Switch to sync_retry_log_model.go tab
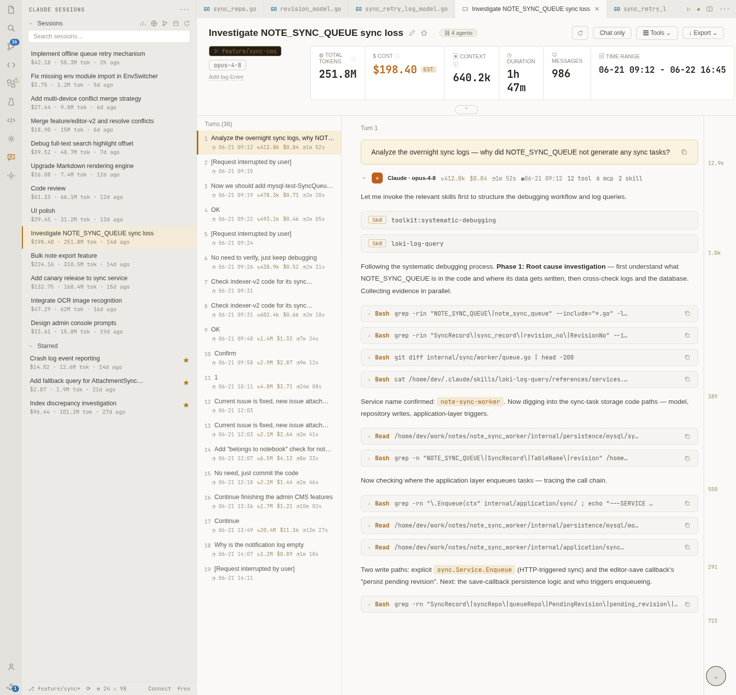This screenshot has height=695, width=736. [x=402, y=9]
